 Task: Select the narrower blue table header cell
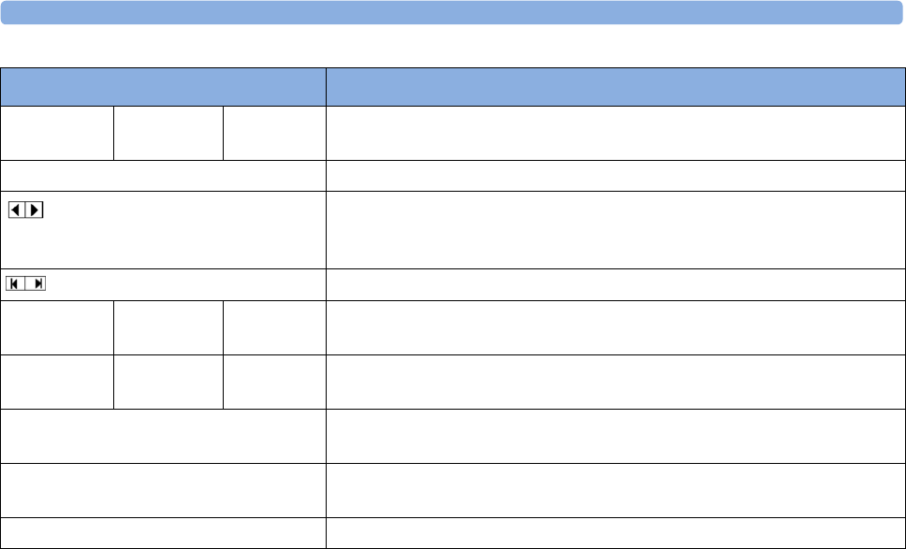tap(163, 87)
